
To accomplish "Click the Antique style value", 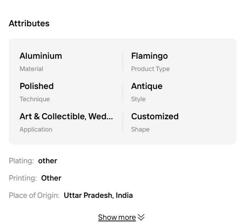I will (147, 86).
